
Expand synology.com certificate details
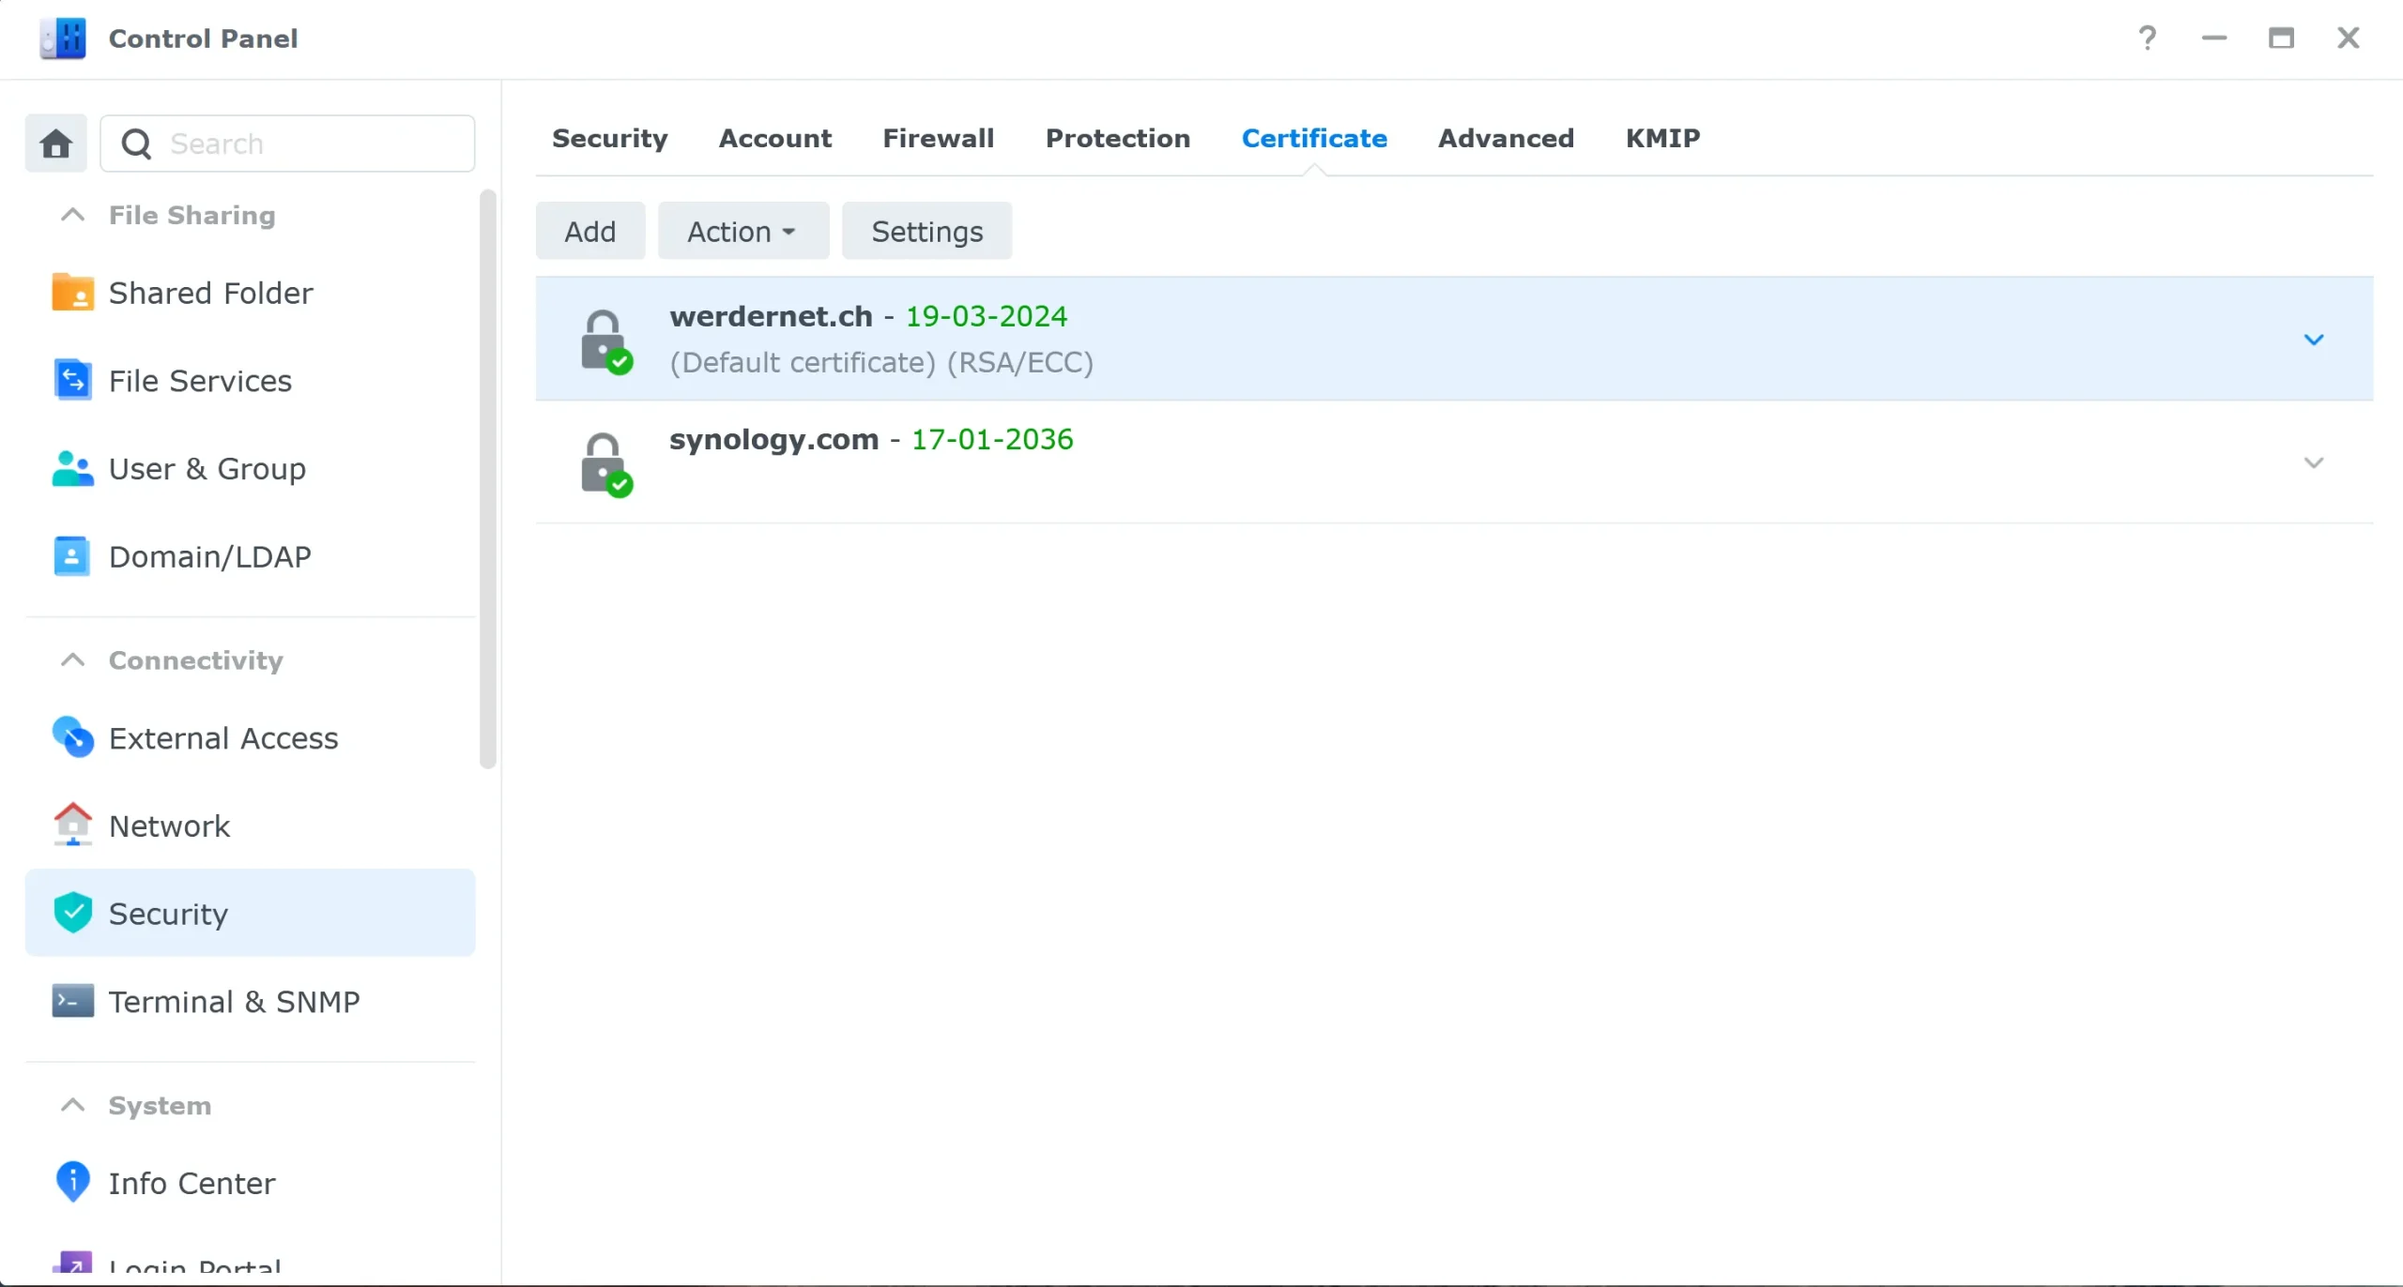click(2314, 461)
